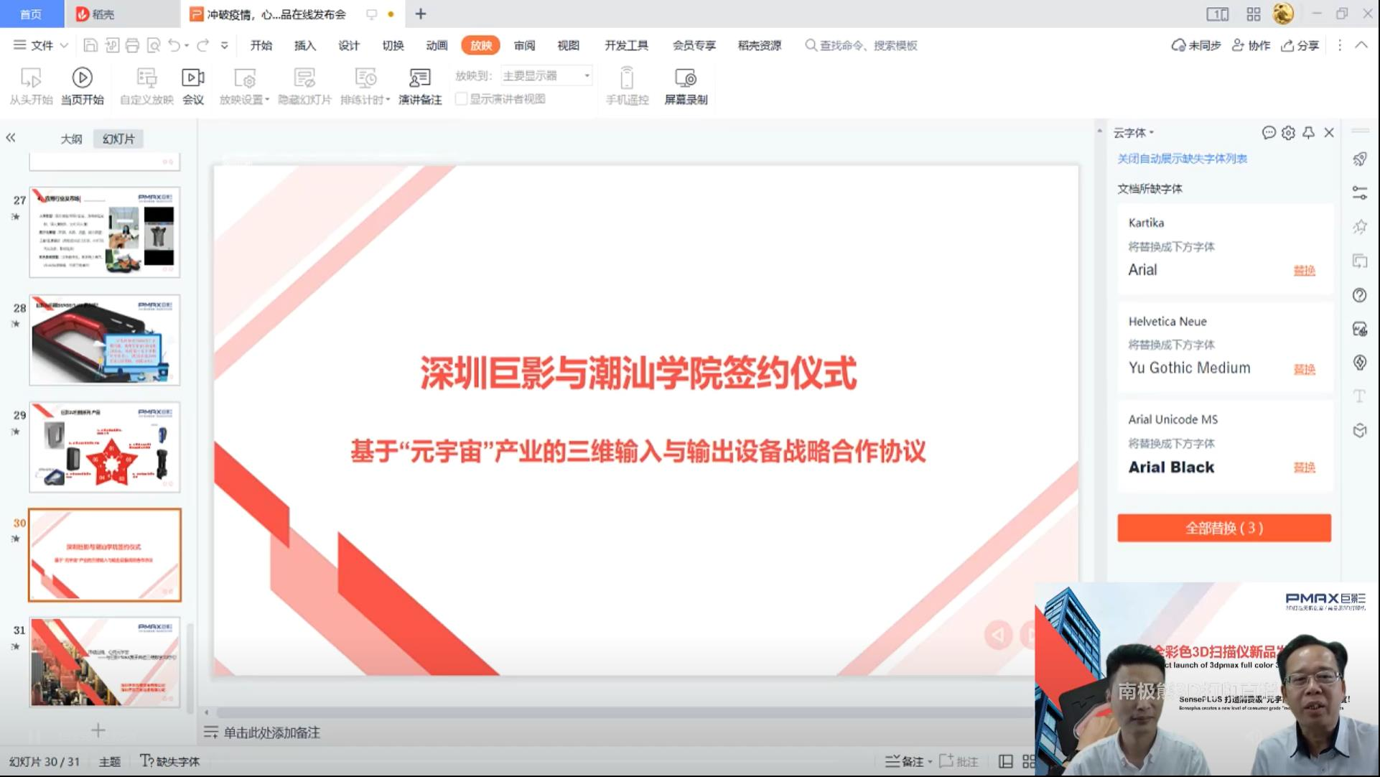Viewport: 1380px width, 777px height.
Task: Click missing fonts (缺失字体) status indicator
Action: [169, 761]
